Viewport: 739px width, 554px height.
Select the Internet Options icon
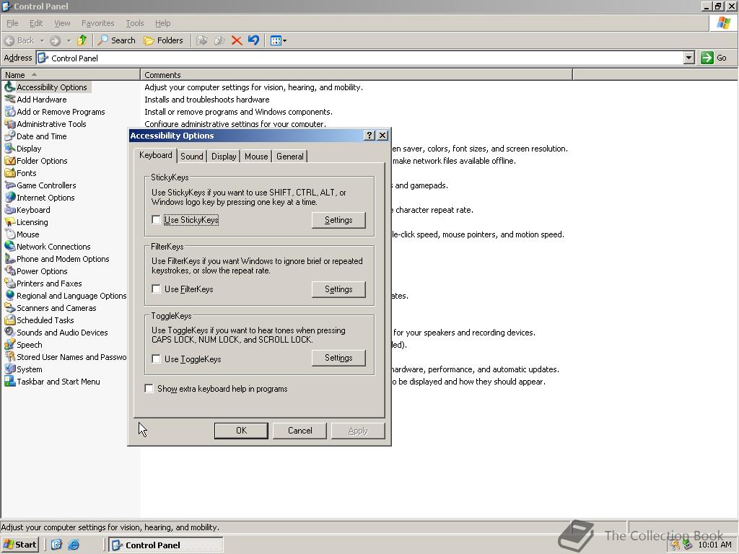(x=9, y=198)
